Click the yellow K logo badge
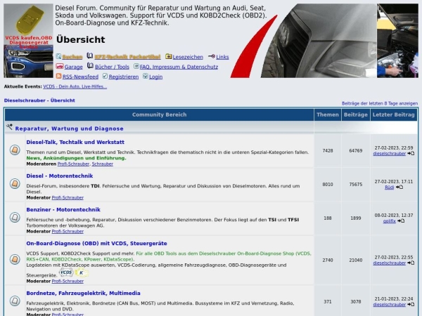The height and width of the screenshot is (316, 422). (x=82, y=273)
